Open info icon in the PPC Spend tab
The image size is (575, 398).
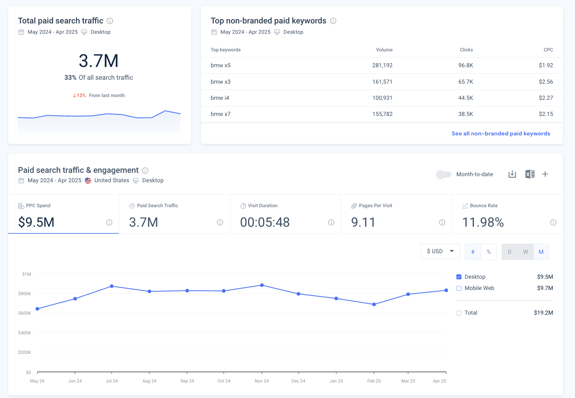(109, 222)
